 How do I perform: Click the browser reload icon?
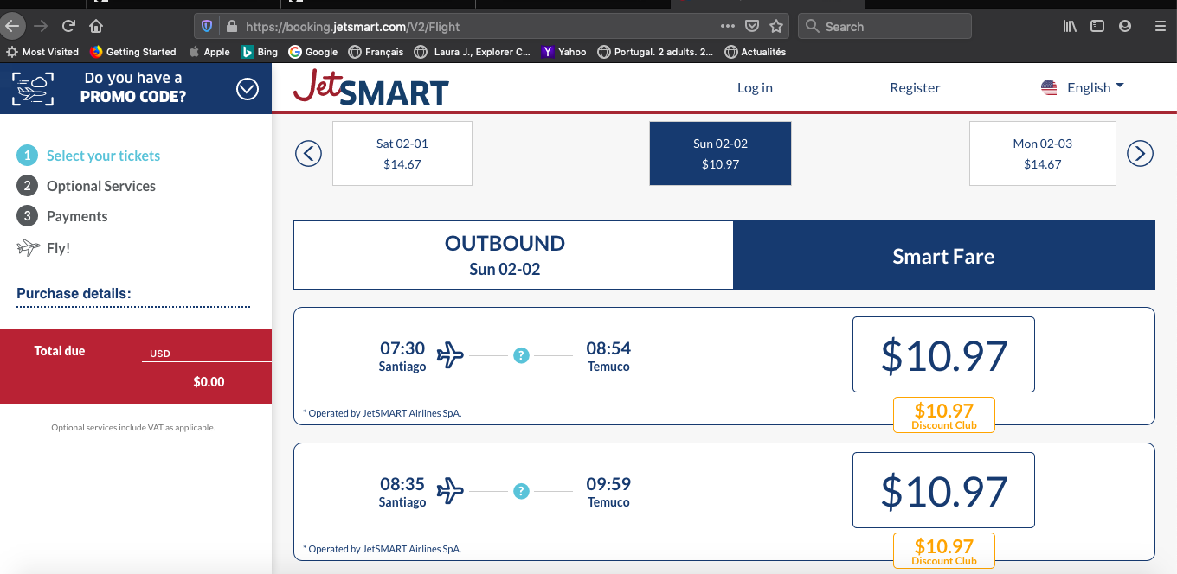[x=69, y=26]
